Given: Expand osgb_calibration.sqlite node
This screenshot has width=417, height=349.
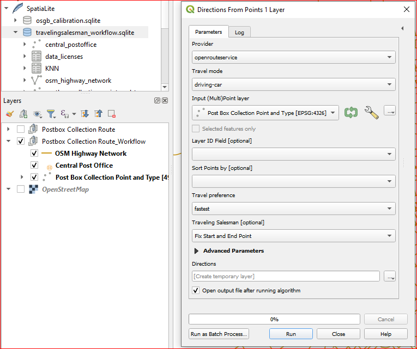Looking at the screenshot, I should [x=15, y=20].
